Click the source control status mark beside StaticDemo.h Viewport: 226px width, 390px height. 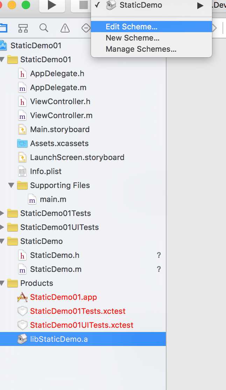[159, 255]
